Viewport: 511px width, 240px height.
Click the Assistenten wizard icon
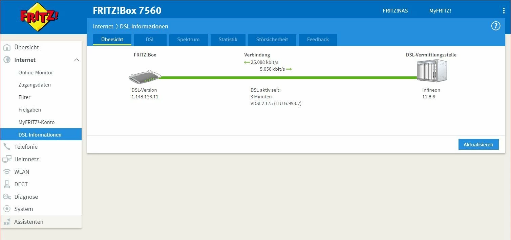click(7, 222)
